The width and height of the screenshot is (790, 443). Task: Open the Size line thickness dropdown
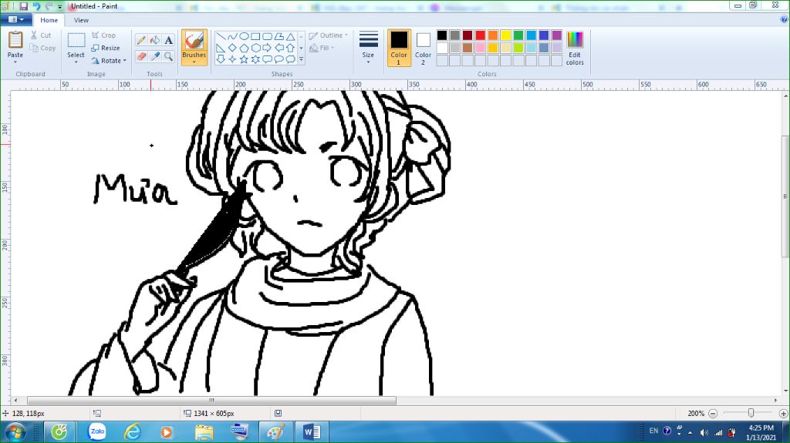[368, 48]
